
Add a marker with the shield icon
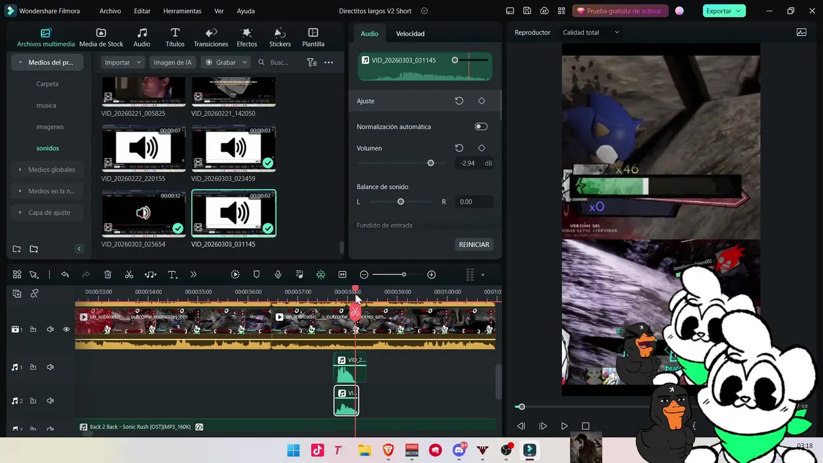[x=257, y=275]
